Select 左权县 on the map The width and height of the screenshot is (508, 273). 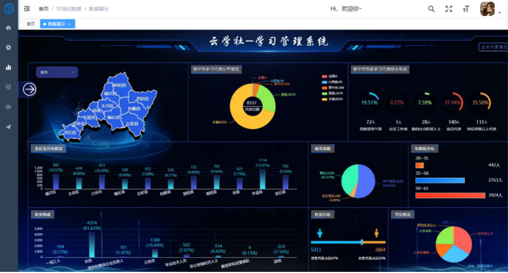[132, 124]
